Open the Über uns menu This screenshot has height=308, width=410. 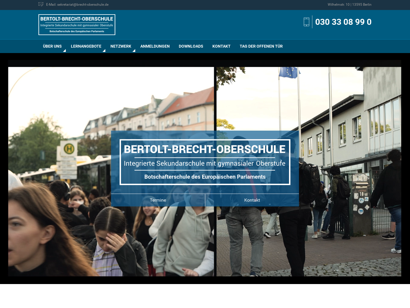(52, 46)
